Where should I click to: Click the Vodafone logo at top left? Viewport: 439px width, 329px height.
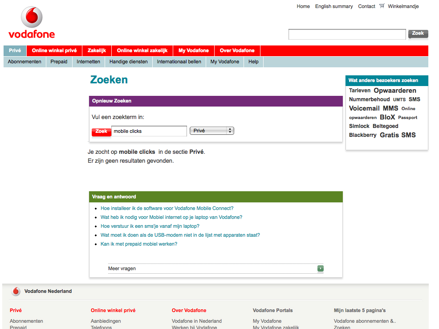(x=32, y=23)
